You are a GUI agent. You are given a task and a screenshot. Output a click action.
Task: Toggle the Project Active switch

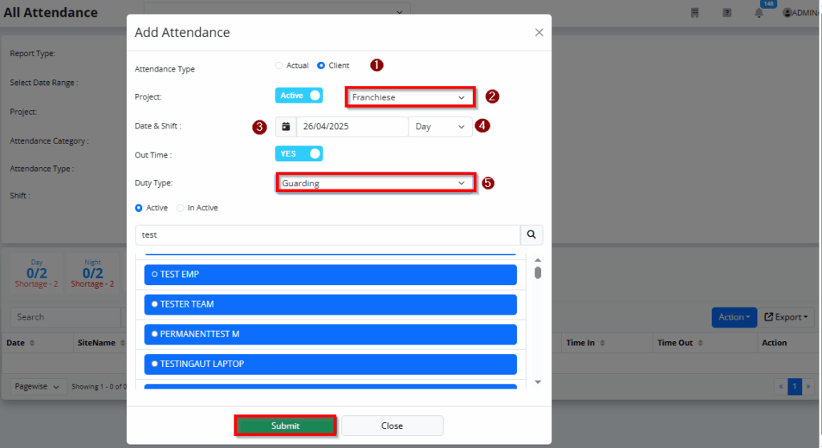[299, 96]
